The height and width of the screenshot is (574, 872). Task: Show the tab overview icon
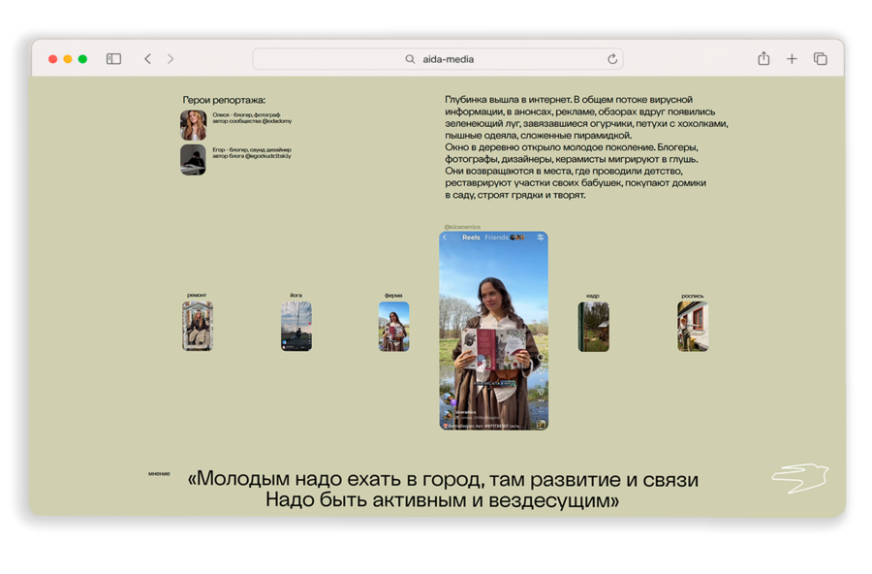tap(821, 58)
